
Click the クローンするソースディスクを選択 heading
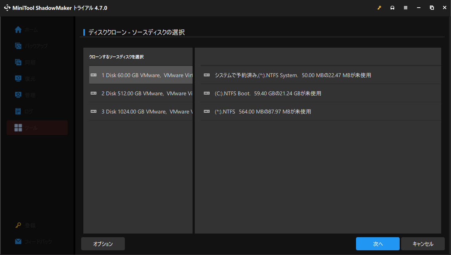[x=116, y=57]
